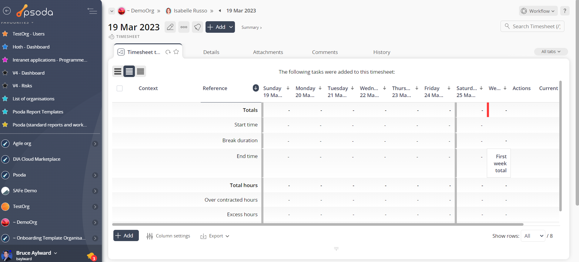Switch to the Details tab

[x=211, y=52]
